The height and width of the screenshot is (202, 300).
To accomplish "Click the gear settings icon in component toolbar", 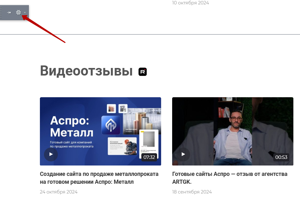I will click(18, 13).
